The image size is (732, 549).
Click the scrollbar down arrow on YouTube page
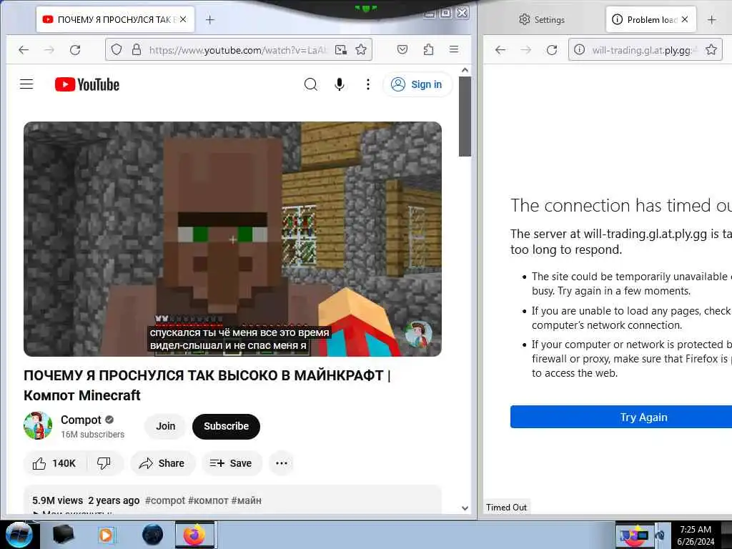465,508
